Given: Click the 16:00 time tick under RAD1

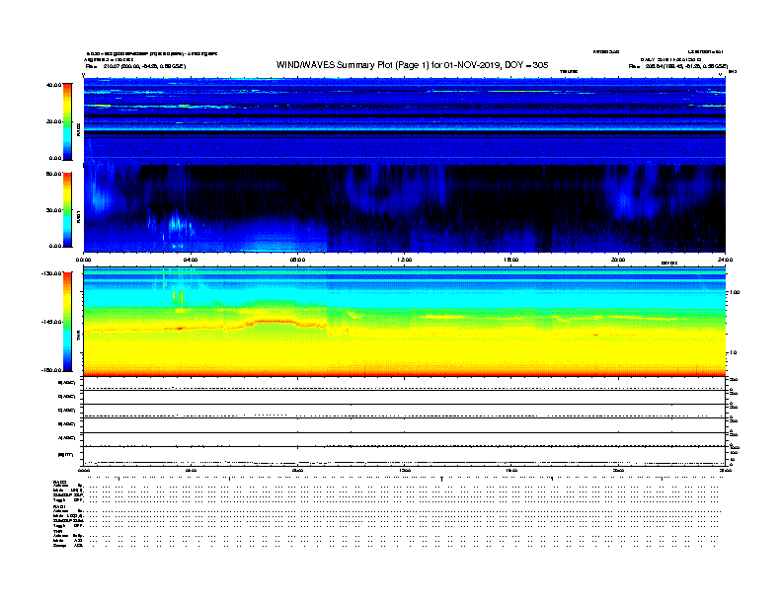Looking at the screenshot, I should pos(511,260).
